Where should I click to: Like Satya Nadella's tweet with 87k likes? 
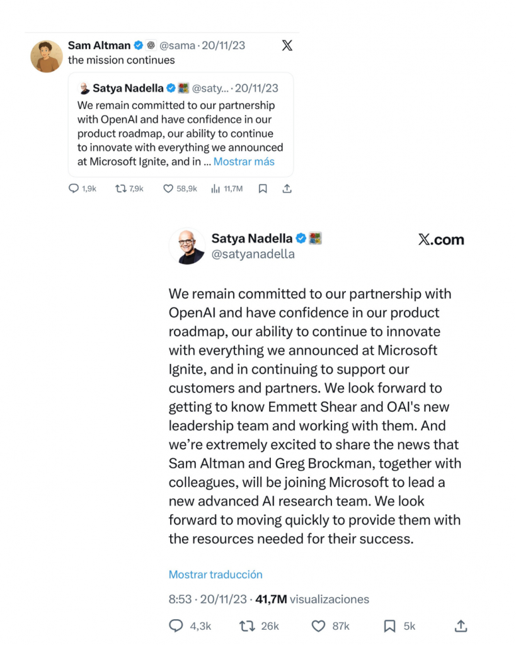pos(319,626)
